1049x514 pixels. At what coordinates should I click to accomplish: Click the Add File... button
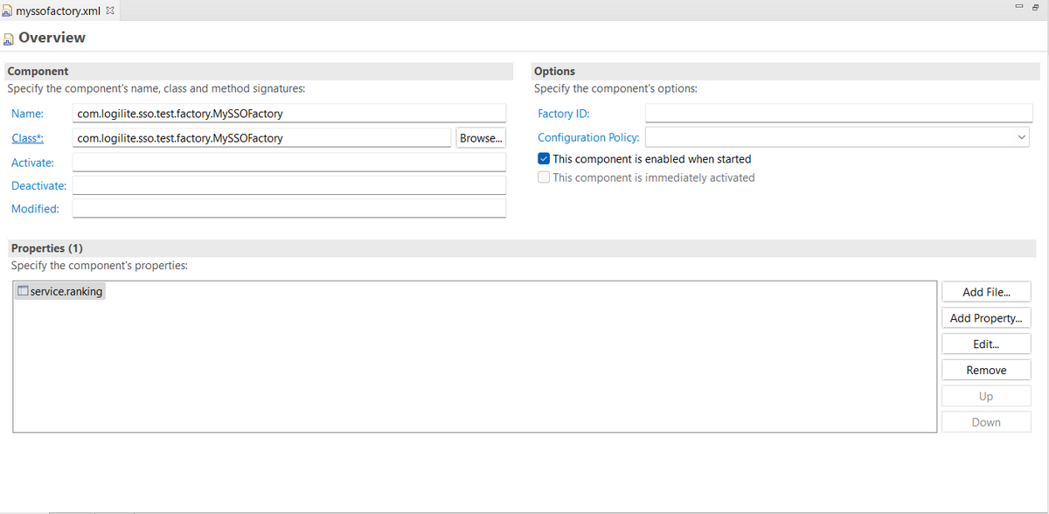coord(986,292)
